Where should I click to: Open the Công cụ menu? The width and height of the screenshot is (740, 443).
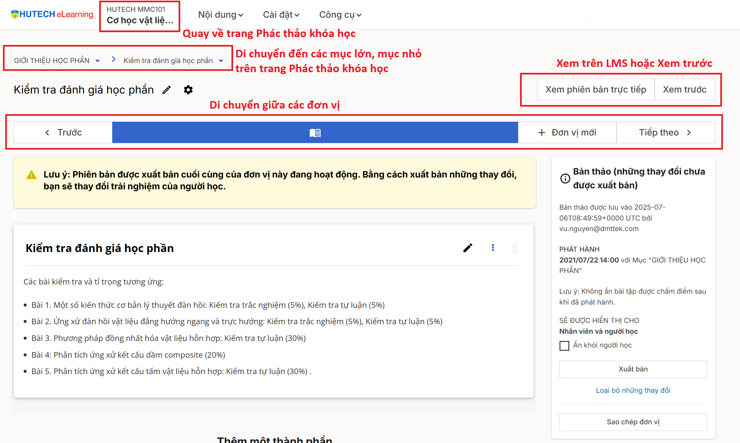[340, 15]
